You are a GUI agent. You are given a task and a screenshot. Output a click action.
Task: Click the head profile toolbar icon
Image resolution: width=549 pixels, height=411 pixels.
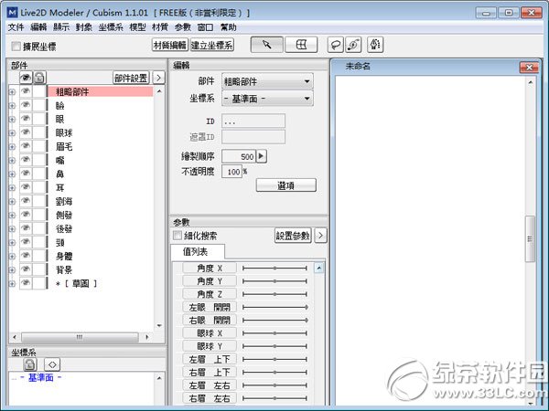375,45
